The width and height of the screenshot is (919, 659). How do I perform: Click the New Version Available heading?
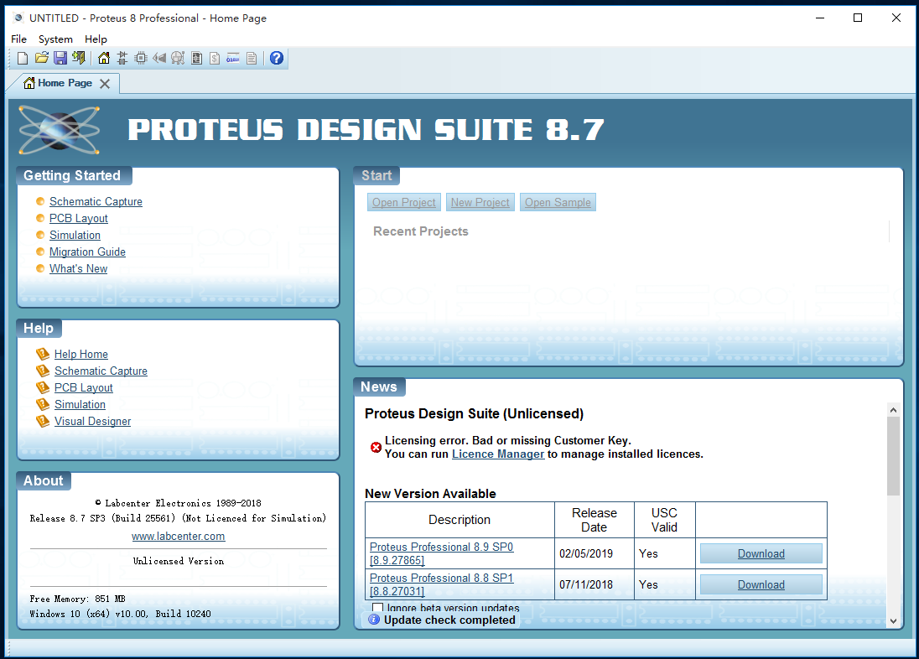coord(430,494)
